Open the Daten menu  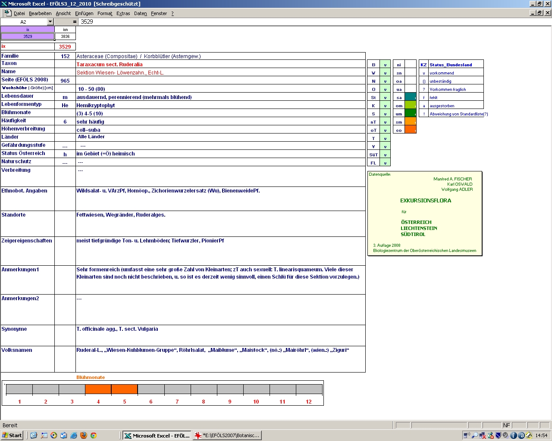[x=140, y=13]
